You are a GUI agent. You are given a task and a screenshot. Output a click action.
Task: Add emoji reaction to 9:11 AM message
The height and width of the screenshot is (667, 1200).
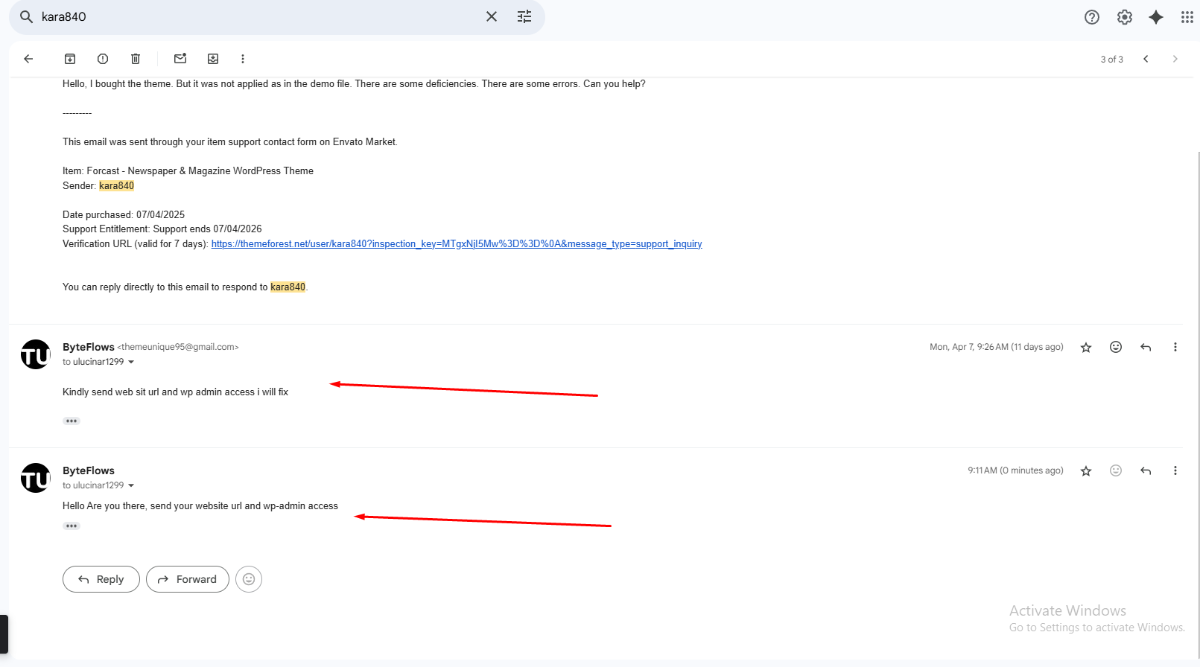coord(1116,470)
